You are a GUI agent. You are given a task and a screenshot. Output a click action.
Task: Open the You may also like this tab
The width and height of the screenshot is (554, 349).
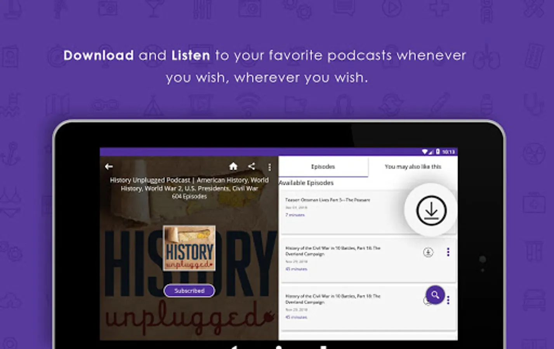point(413,167)
